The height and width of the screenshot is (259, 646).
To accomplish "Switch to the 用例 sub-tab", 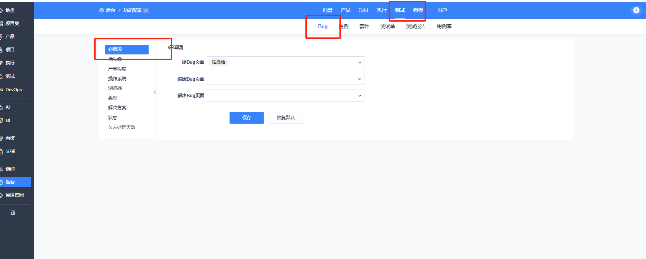I will pos(344,27).
